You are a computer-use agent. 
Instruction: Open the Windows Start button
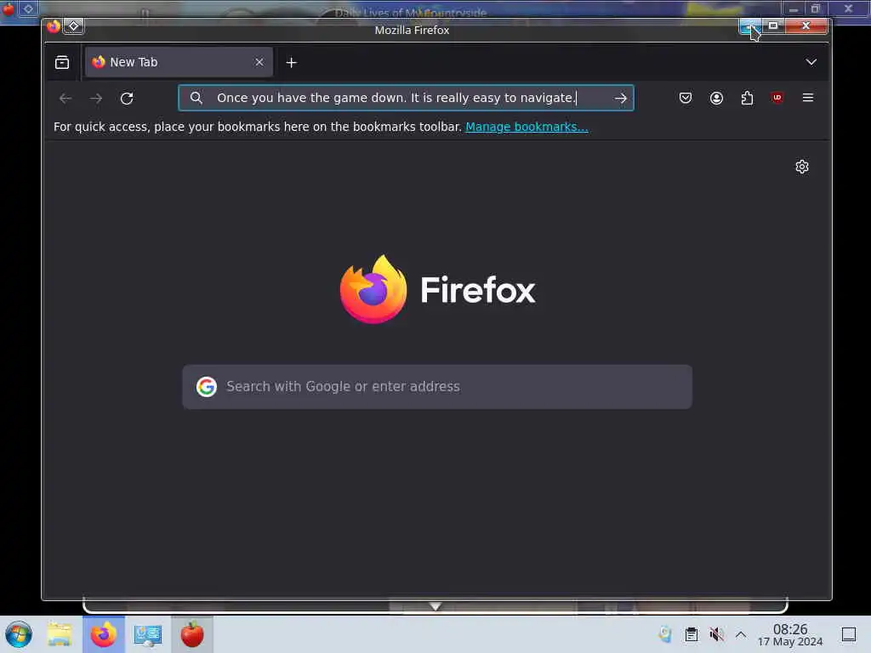click(x=19, y=634)
